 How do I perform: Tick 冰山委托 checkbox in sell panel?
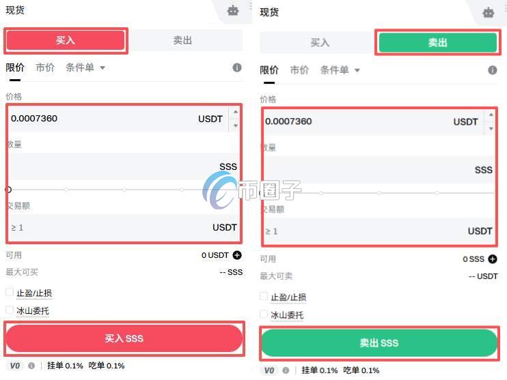264,314
